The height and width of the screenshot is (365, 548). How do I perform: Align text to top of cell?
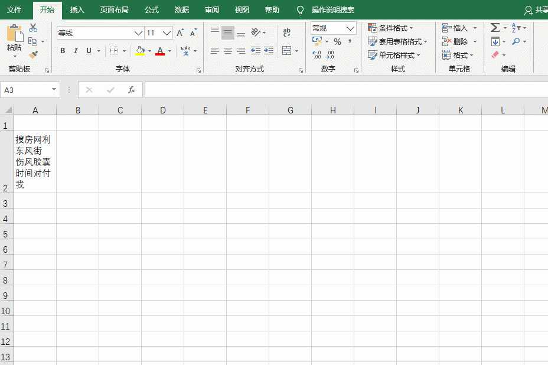[x=214, y=32]
